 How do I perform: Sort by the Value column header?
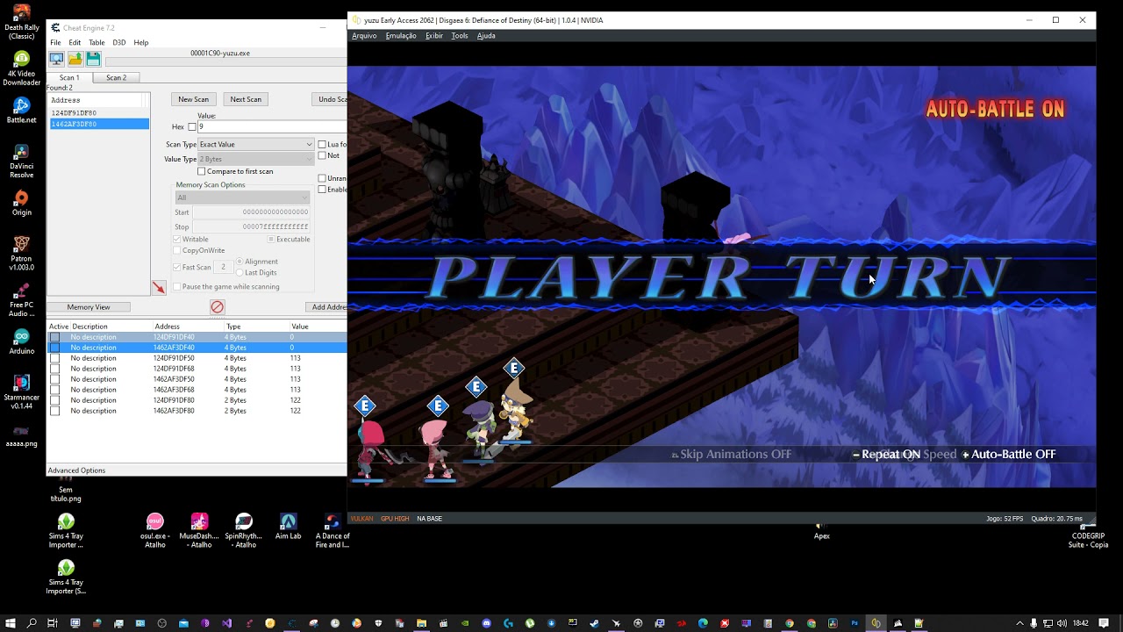click(300, 327)
